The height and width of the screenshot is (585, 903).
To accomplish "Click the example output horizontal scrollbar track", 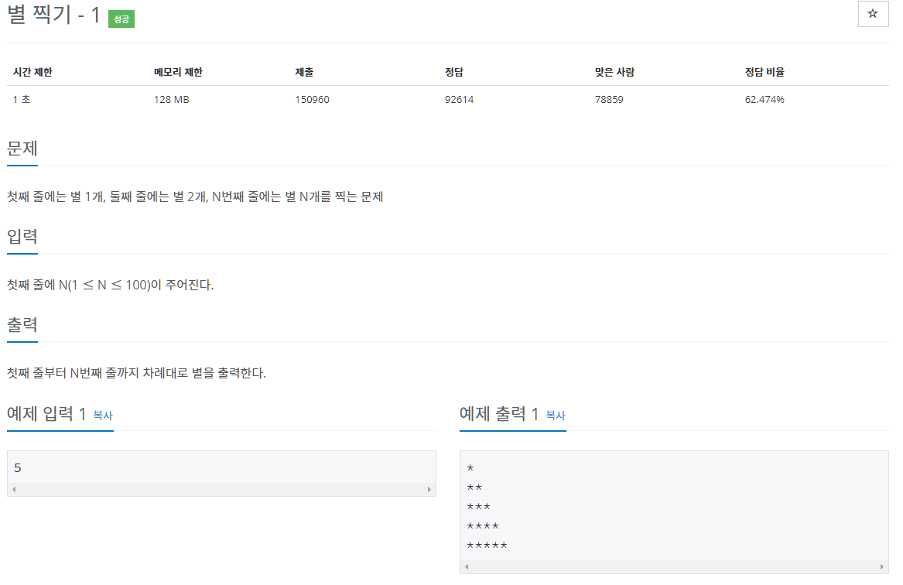I will (674, 566).
